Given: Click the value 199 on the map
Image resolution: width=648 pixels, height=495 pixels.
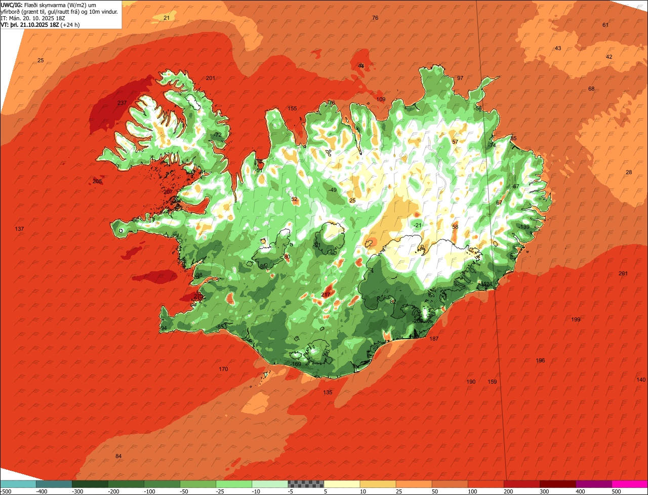Looking at the screenshot, I should pos(576,319).
